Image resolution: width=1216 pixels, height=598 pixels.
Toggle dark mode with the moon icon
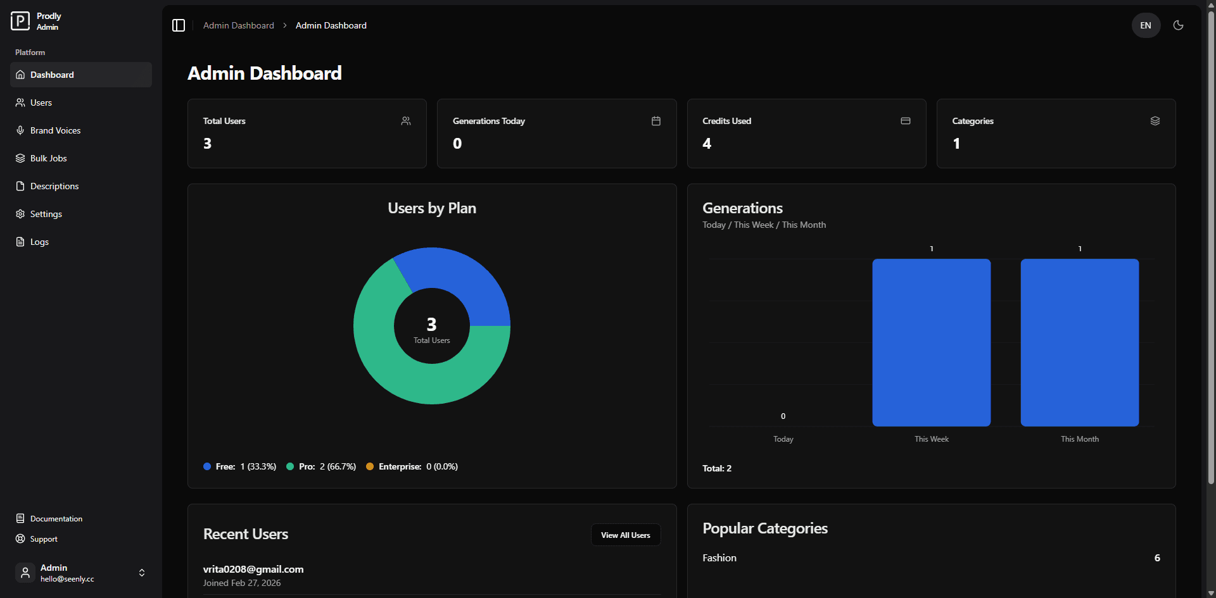click(1179, 25)
